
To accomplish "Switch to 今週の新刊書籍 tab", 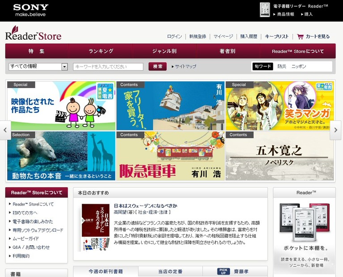I will [106, 272].
